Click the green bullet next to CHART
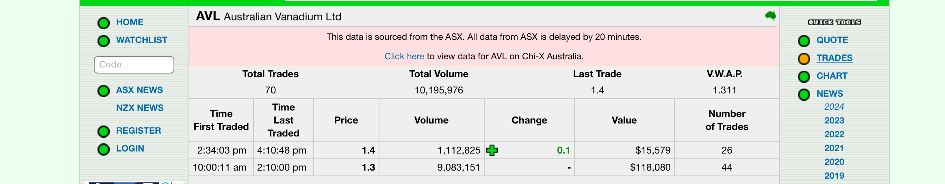945x184 pixels. click(804, 76)
